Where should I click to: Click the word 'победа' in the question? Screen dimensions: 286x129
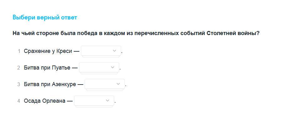pyautogui.click(x=88, y=33)
